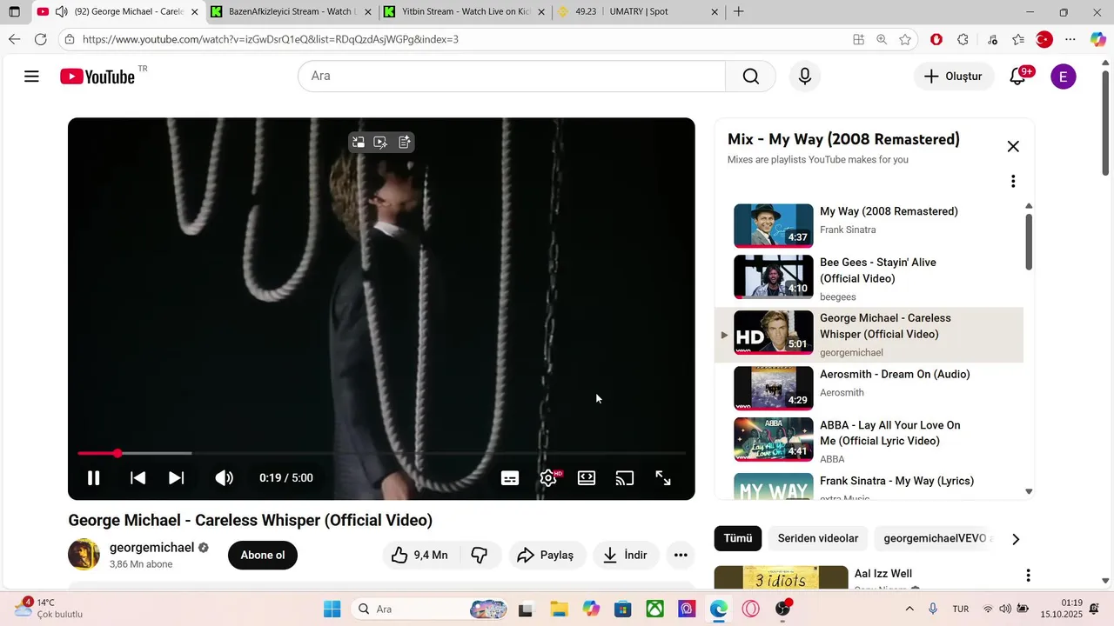Close the Mix playlist panel

pyautogui.click(x=1013, y=146)
